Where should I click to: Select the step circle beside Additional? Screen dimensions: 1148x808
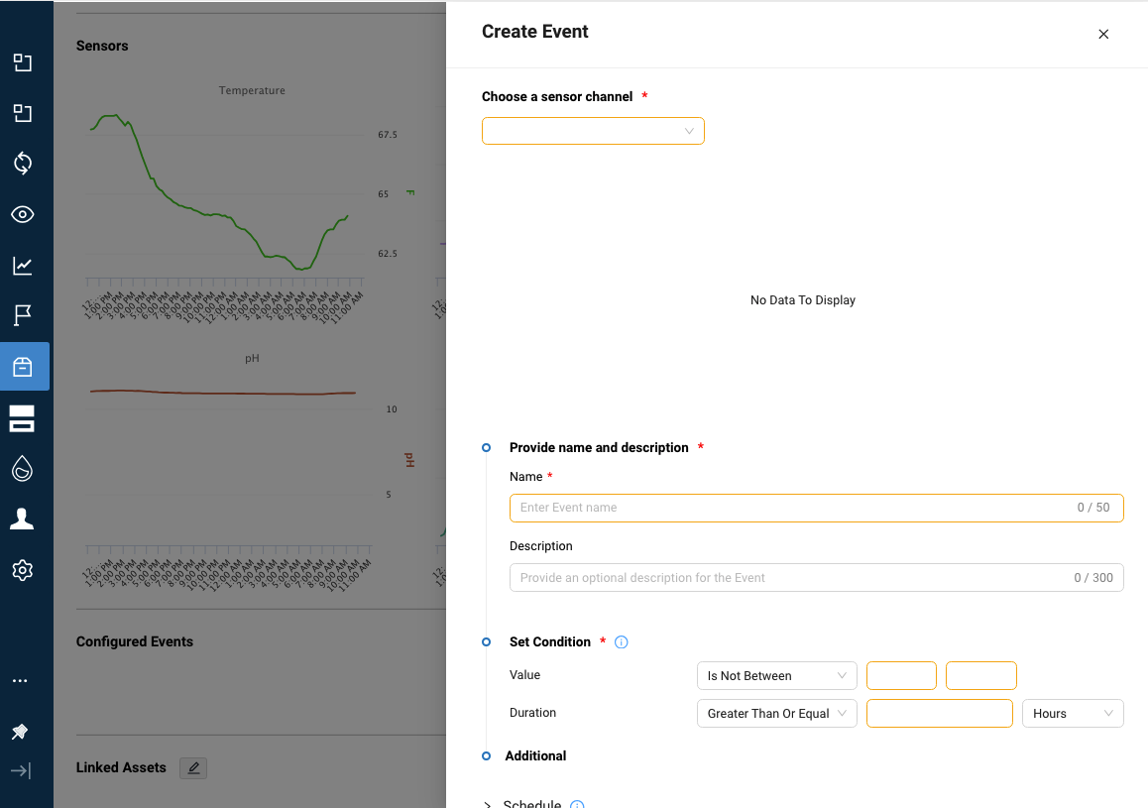(x=485, y=755)
